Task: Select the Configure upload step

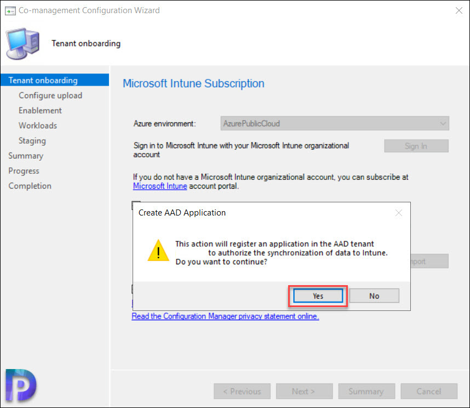Action: [50, 95]
